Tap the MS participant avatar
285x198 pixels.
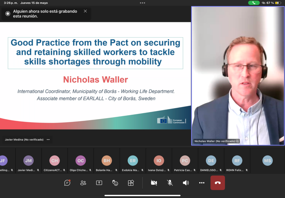[267, 161]
